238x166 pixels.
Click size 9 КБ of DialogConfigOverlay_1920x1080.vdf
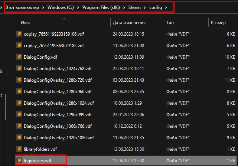point(231,138)
